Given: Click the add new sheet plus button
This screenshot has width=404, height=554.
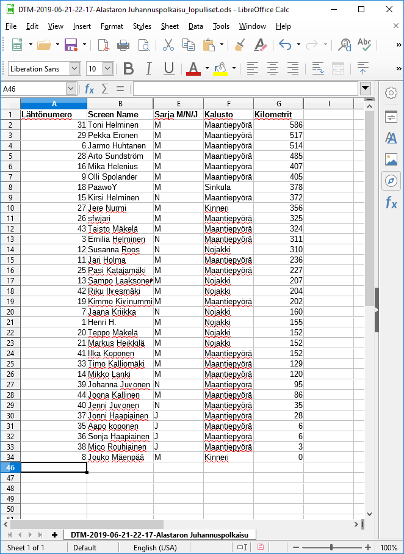Looking at the screenshot, I should 55,534.
